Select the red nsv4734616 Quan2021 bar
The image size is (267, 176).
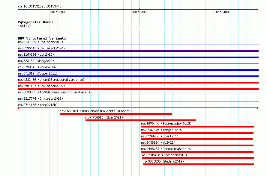click(x=141, y=120)
